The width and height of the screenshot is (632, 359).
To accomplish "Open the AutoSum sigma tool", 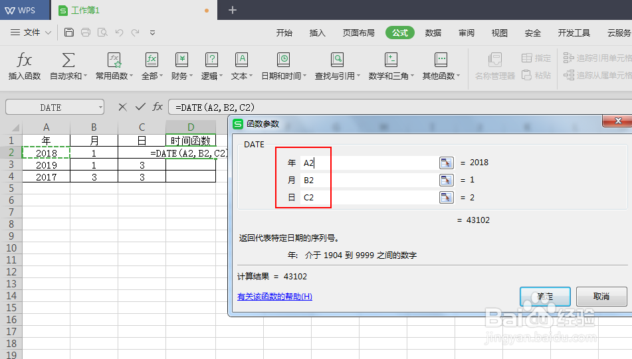I will click(x=68, y=60).
